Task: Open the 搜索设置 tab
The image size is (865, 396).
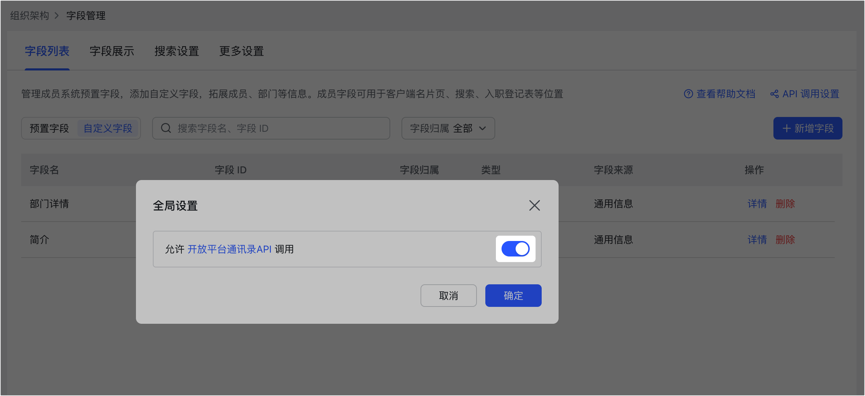Action: [177, 51]
